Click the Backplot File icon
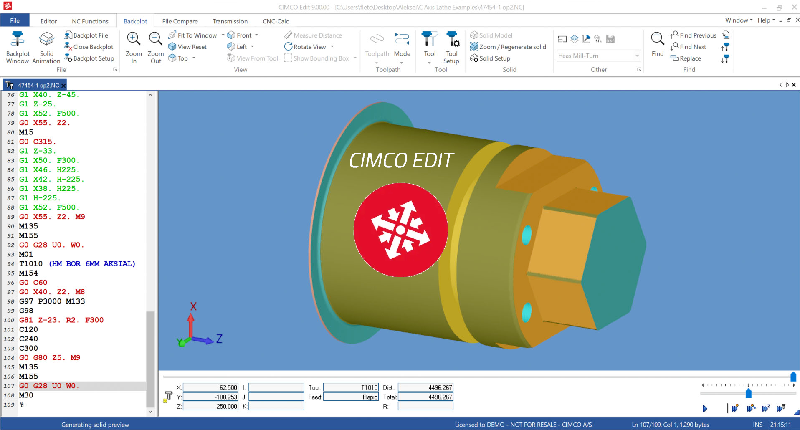Image resolution: width=800 pixels, height=430 pixels. 68,35
